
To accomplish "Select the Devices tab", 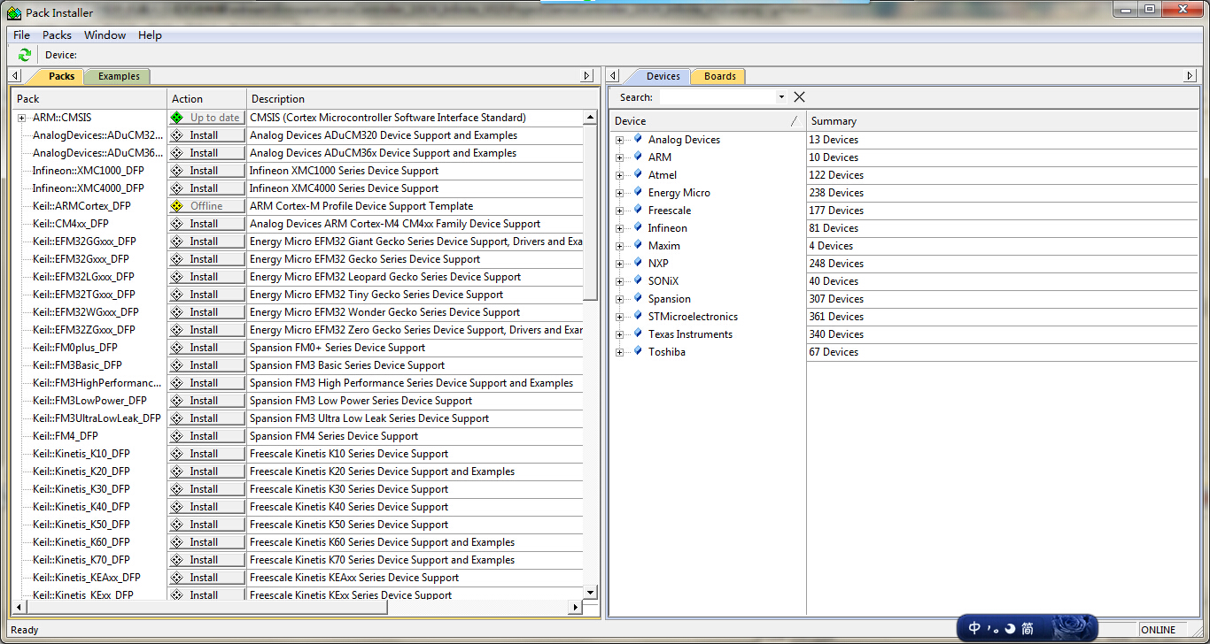I will point(662,76).
